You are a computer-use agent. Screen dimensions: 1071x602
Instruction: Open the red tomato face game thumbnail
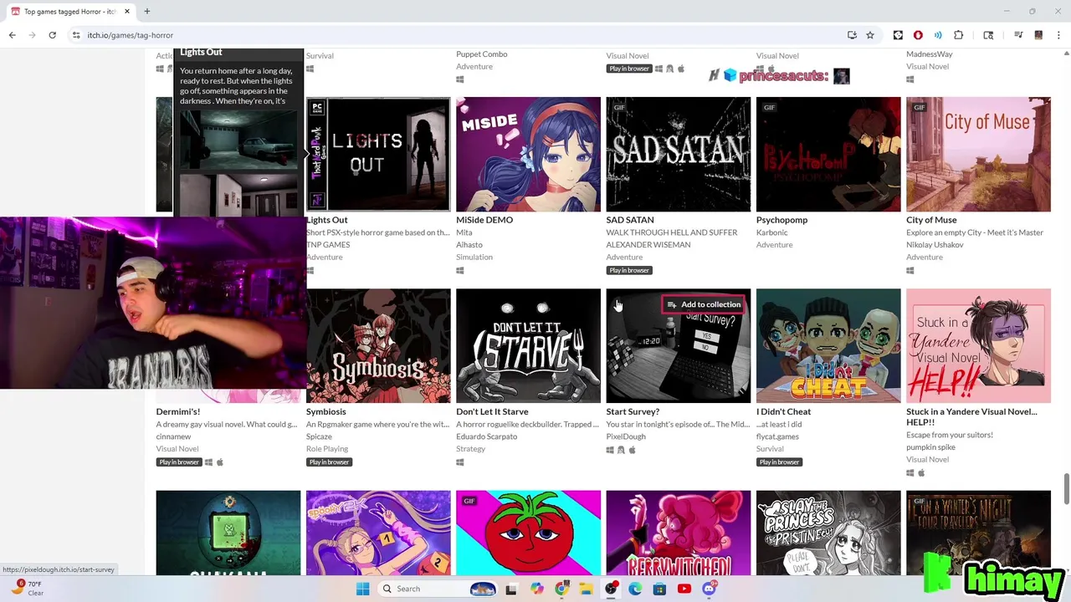528,533
